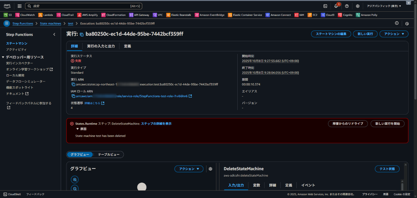Open the info panel icon
The image size is (417, 198).
coord(397,23)
